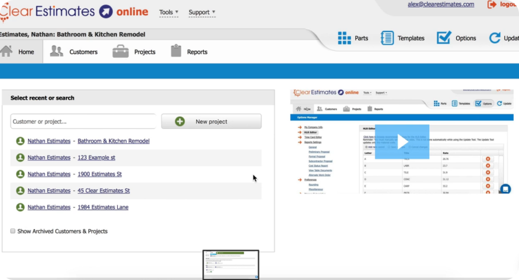519x280 pixels.
Task: Click the Update label
Action: [x=511, y=38]
